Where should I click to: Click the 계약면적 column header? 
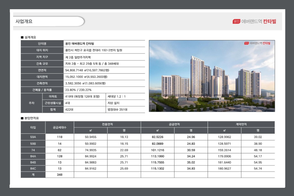point(241,124)
